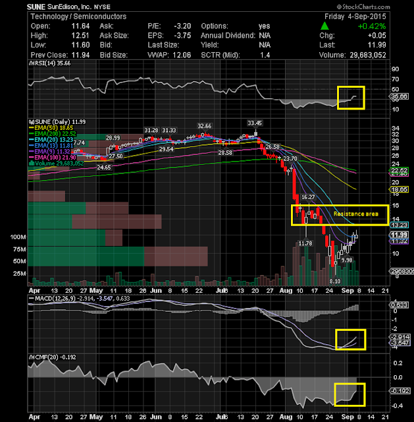Click the 31.28 price label
Screen dimensions: 414x422
151,131
